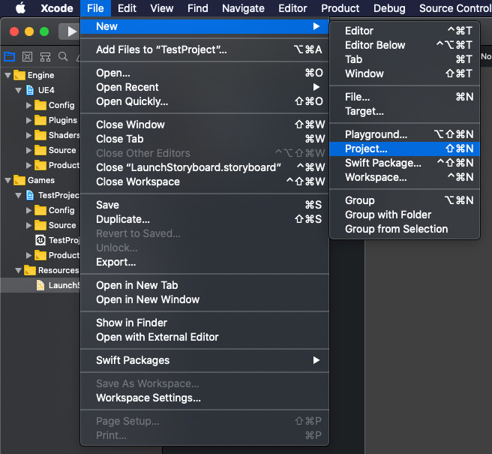Choose Group from Selection
Image resolution: width=492 pixels, height=454 pixels.
(405, 229)
